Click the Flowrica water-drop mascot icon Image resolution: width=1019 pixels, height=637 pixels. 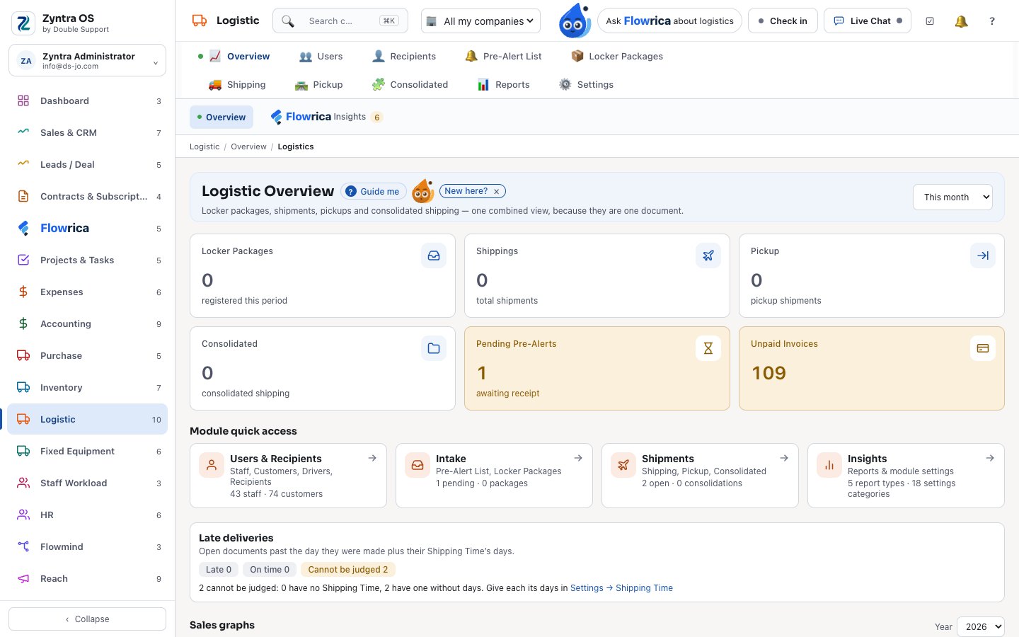(575, 21)
